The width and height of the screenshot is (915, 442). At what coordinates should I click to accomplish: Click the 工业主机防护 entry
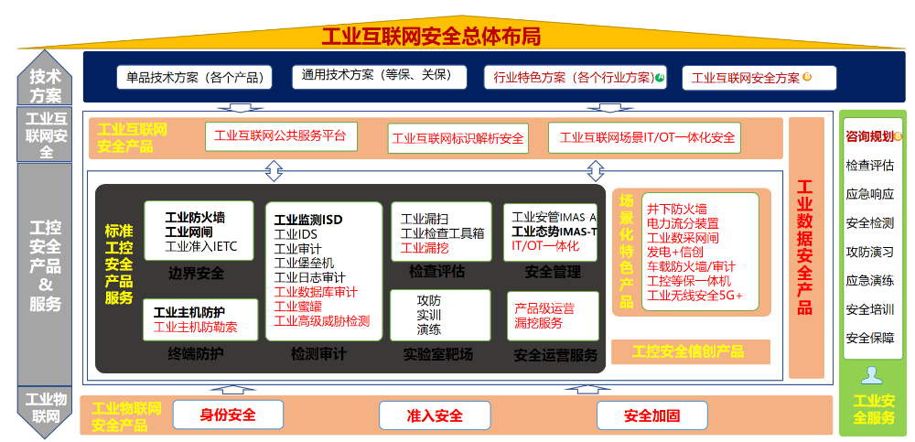(189, 312)
